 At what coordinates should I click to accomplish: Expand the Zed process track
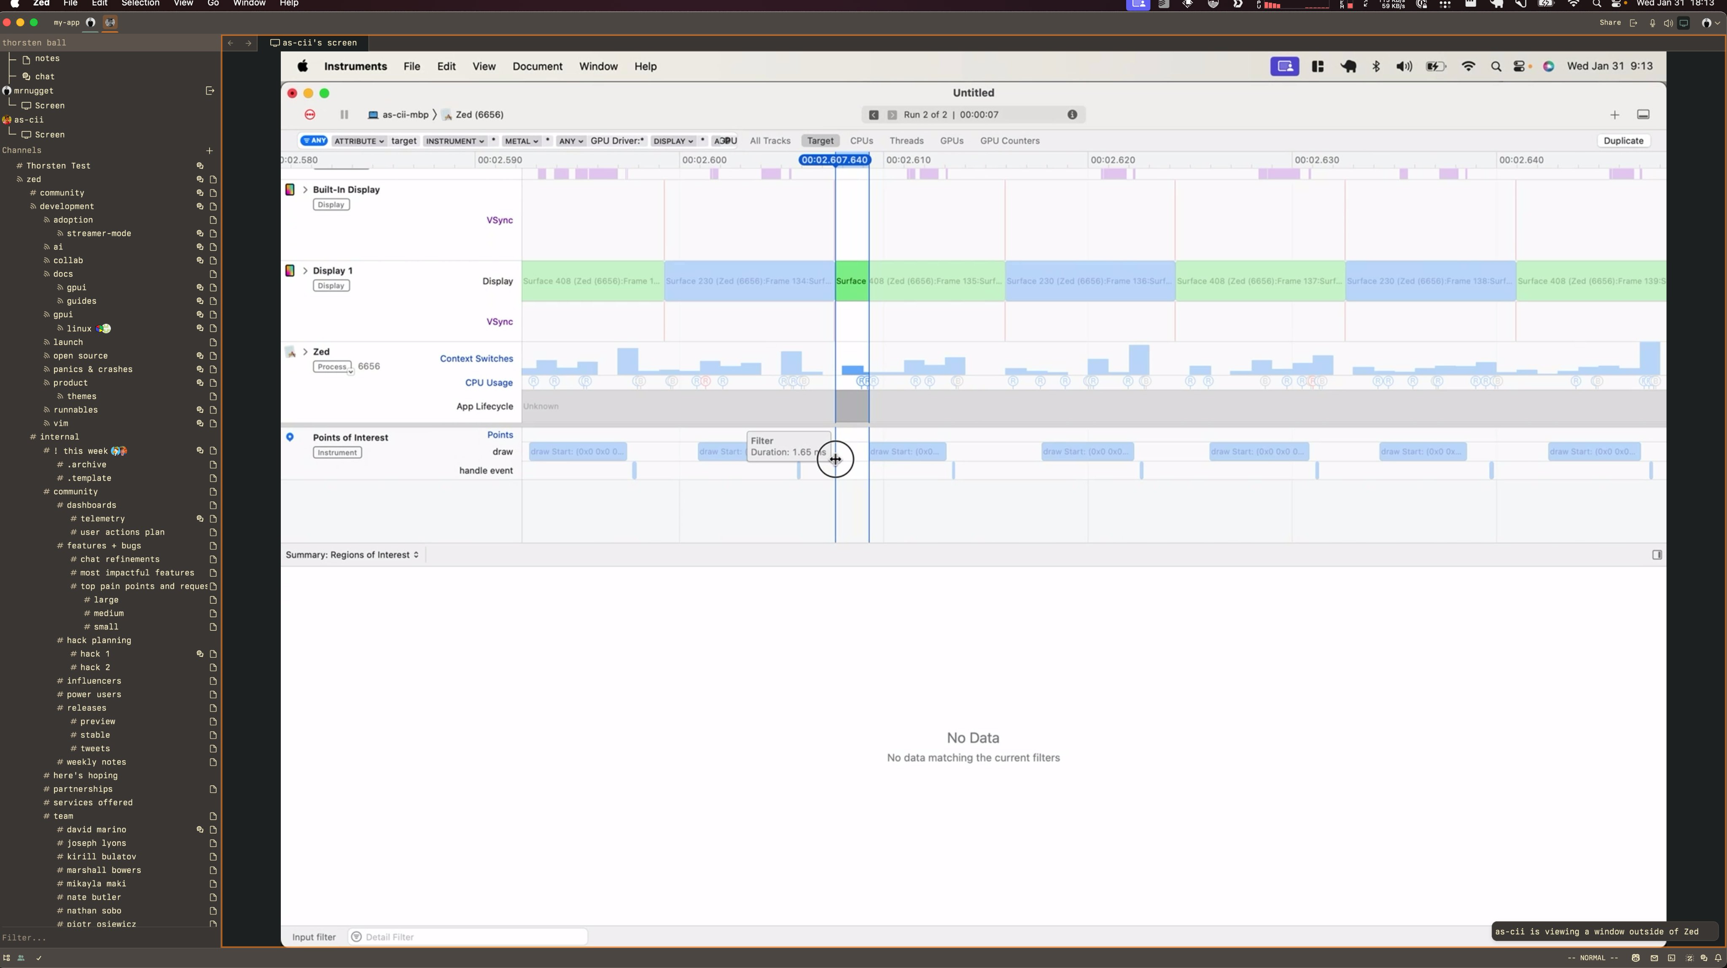[x=305, y=352]
